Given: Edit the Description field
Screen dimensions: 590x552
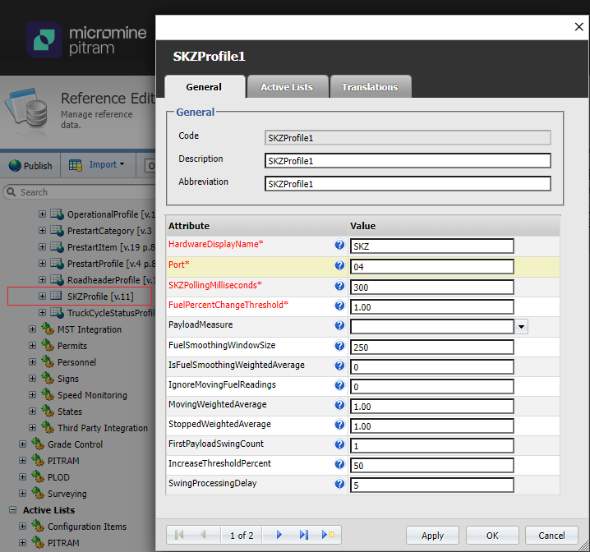Looking at the screenshot, I should tap(408, 160).
